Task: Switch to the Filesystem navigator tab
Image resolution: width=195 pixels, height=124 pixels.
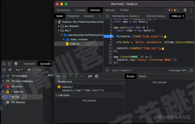Action: tap(73, 16)
